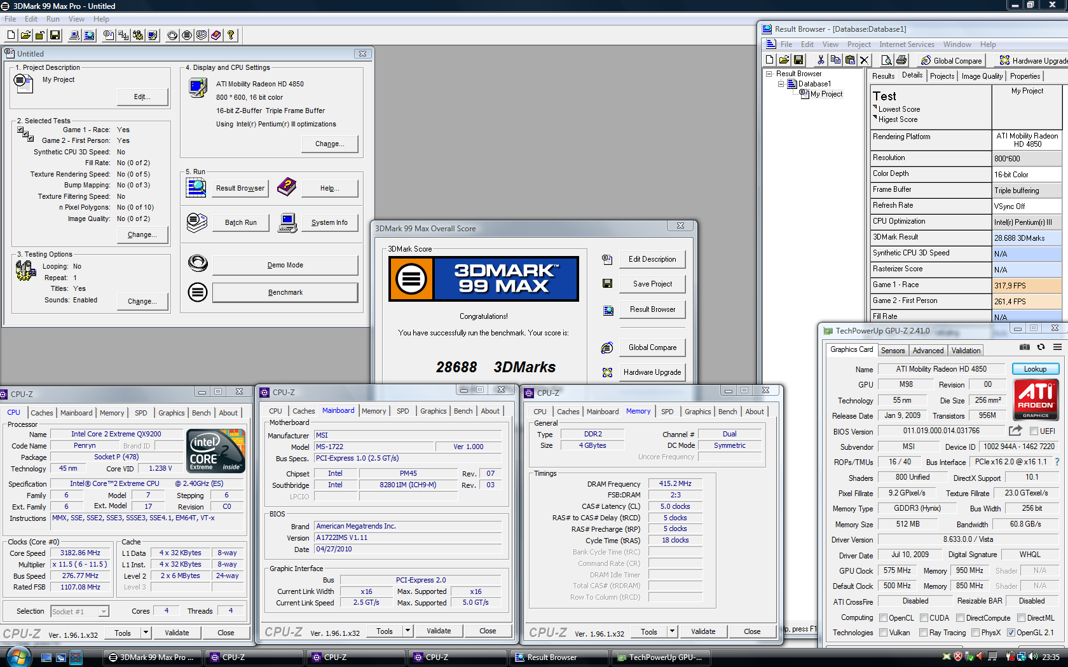Open Run menu in 3DMark 99
Screen dimensions: 1068x667
point(53,19)
